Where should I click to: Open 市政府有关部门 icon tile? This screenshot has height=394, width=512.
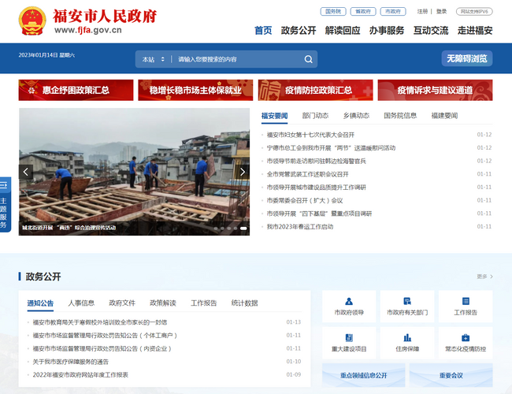pyautogui.click(x=407, y=306)
